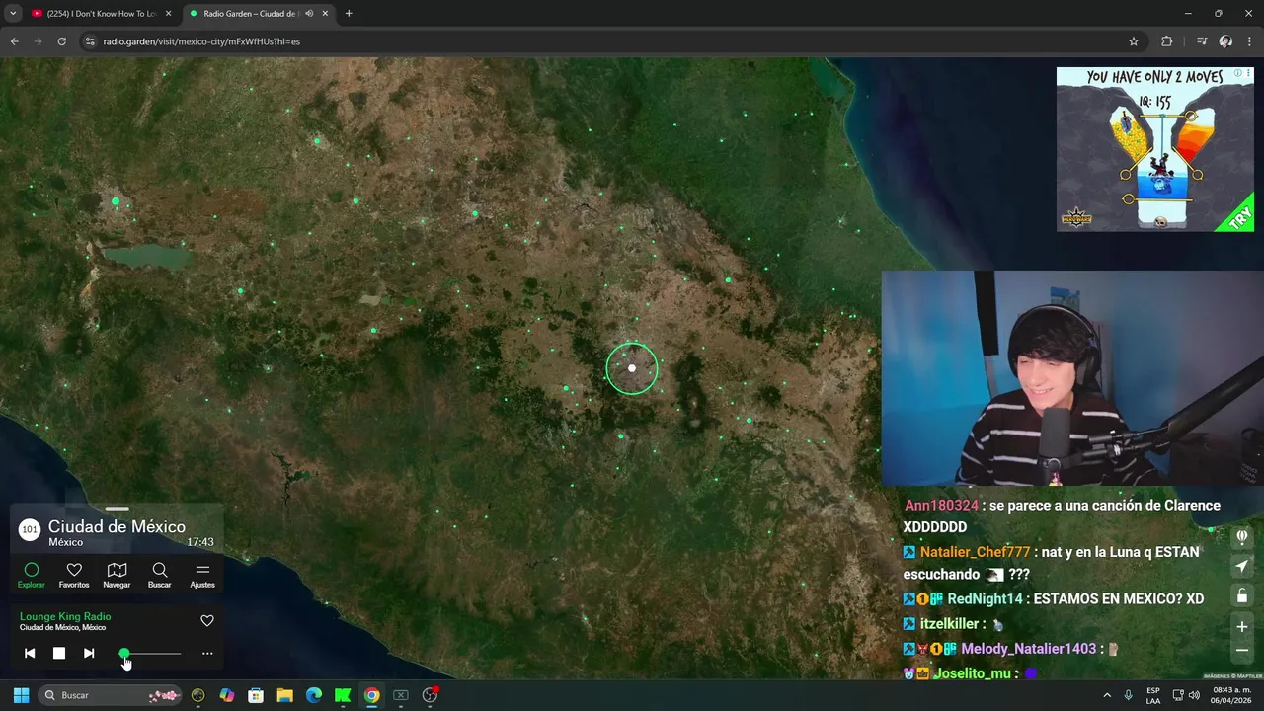Close the Radio Garden tab
The image size is (1264, 711).
326,14
